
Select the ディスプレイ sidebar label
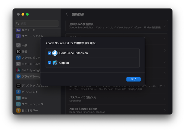pyautogui.click(x=30, y=92)
